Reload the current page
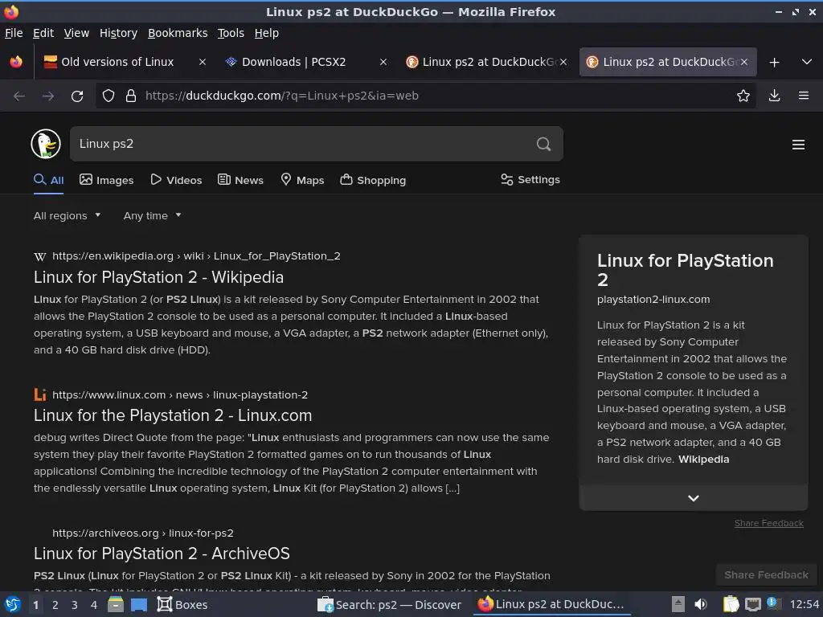Screen dimensions: 823x617 pos(77,96)
